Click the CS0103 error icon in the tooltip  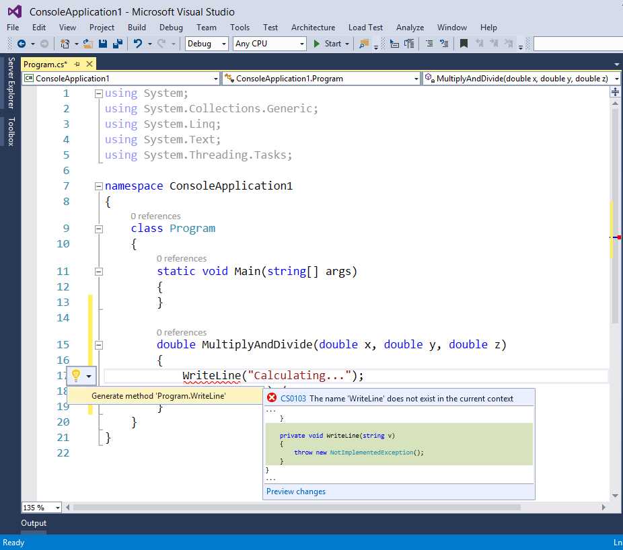tap(272, 397)
